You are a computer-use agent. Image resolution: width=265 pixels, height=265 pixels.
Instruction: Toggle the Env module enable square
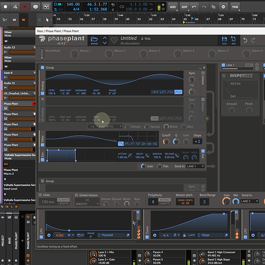click(42, 160)
